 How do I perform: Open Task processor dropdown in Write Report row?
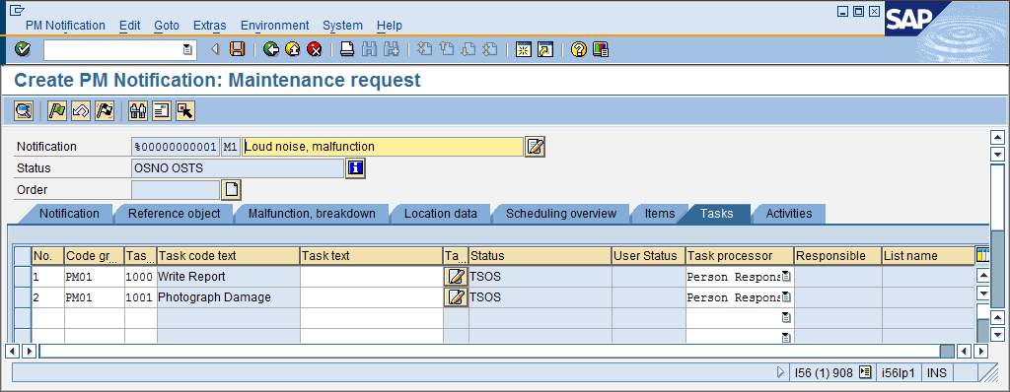click(786, 277)
